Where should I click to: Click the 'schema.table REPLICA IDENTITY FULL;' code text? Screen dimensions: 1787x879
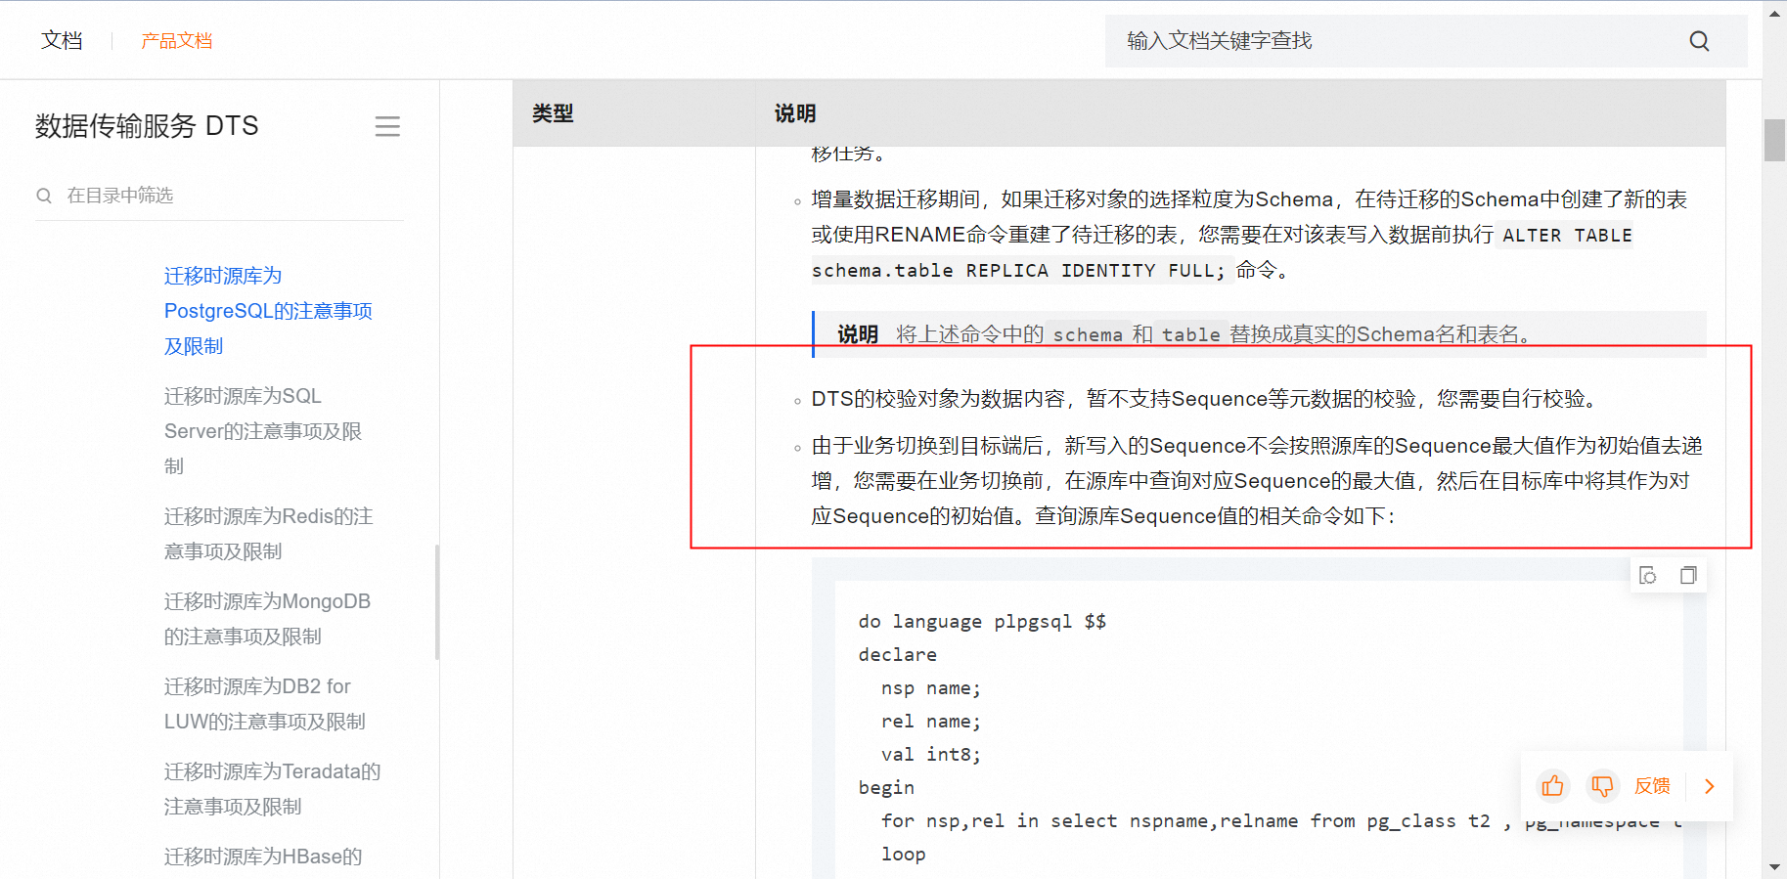(x=1018, y=271)
